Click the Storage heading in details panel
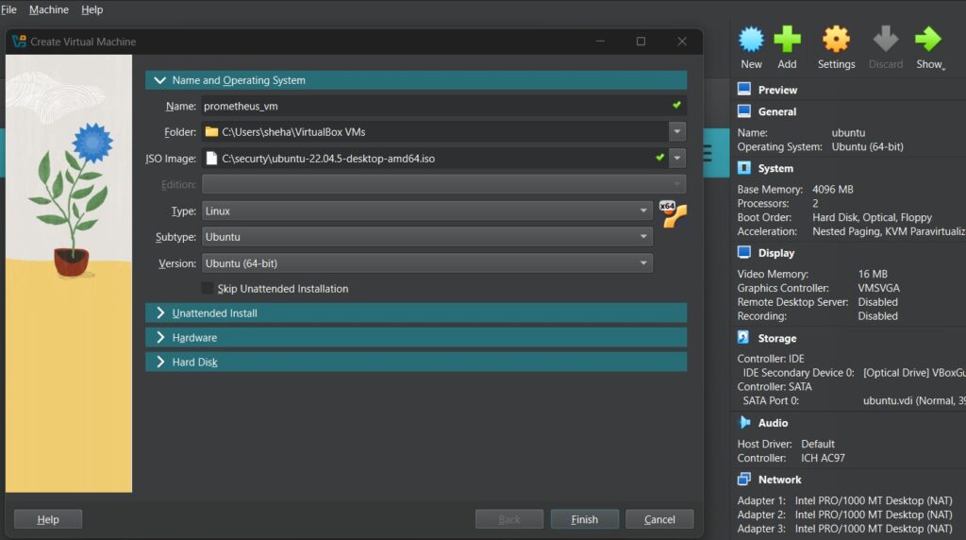The width and height of the screenshot is (966, 540). coord(777,338)
